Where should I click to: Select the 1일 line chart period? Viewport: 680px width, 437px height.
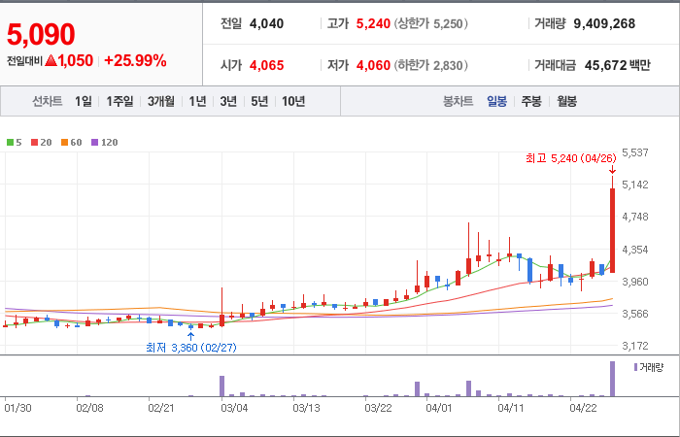click(84, 101)
